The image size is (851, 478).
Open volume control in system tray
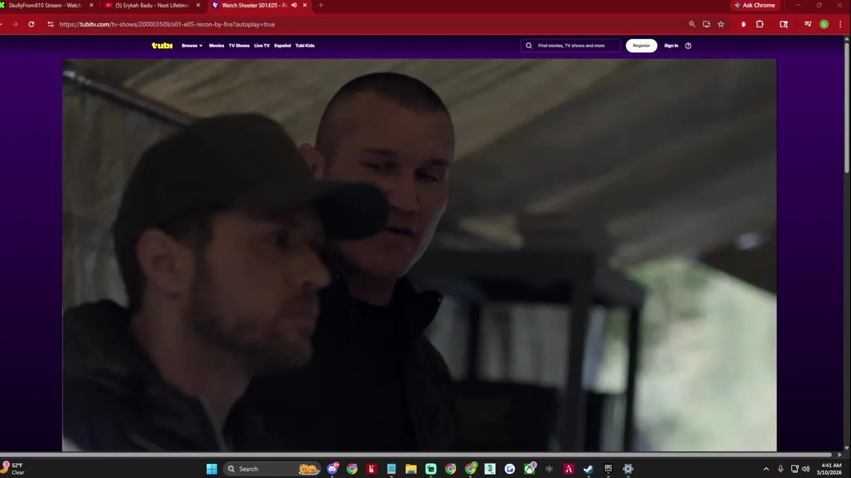806,469
